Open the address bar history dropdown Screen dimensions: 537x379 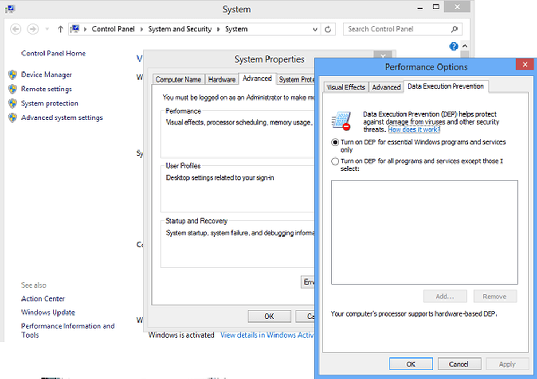click(316, 29)
